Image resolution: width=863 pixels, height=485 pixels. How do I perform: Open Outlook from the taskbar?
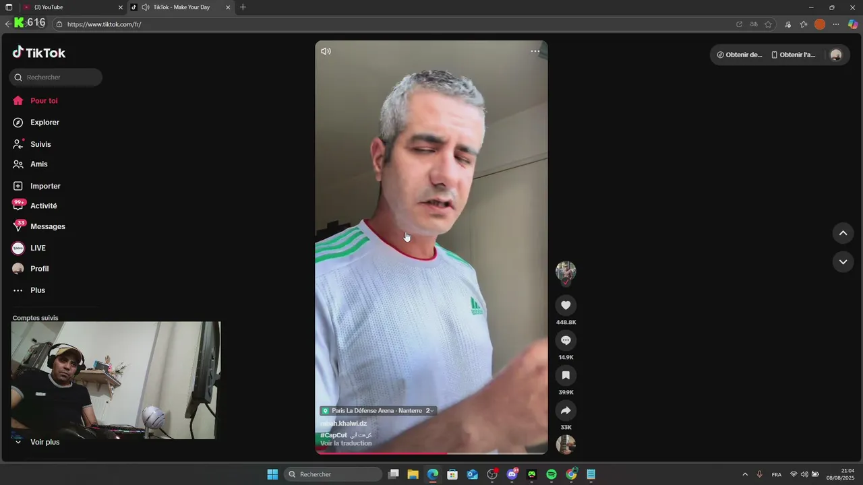473,474
